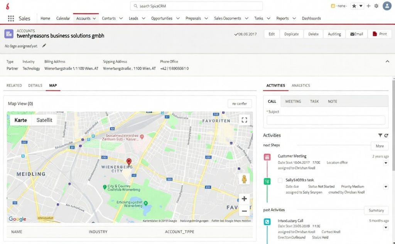The image size is (395, 244).
Task: Check the Sally task completion checkbox
Action: (280, 180)
